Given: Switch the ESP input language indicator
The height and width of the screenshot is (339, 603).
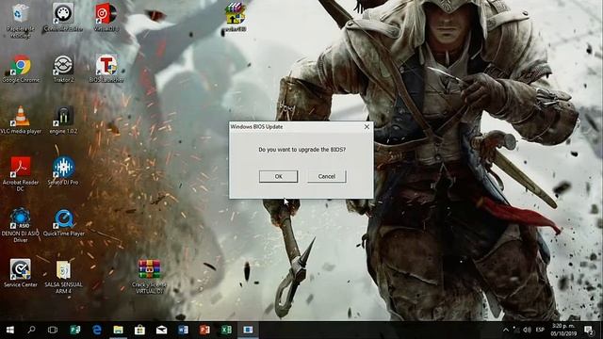Looking at the screenshot, I should pyautogui.click(x=540, y=330).
